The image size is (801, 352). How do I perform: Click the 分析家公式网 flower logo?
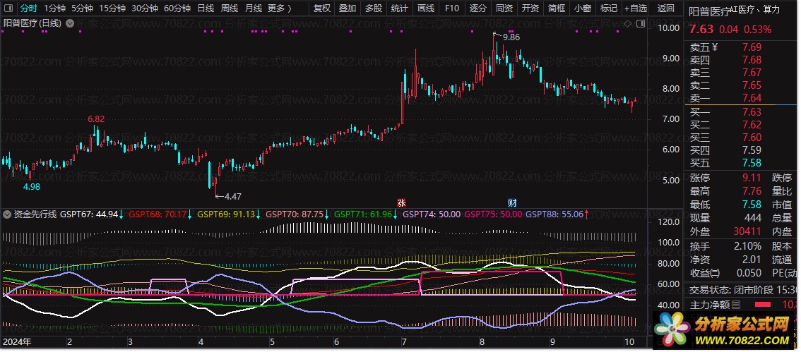[x=670, y=329]
